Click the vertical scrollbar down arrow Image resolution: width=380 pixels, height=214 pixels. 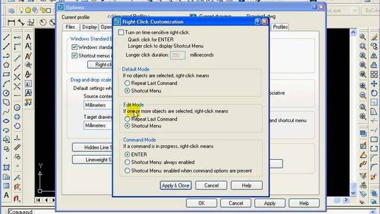coord(353,193)
